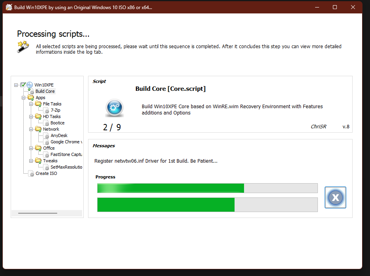Collapse the Win10XPE root node
Image resolution: width=370 pixels, height=276 pixels.
pyautogui.click(x=16, y=85)
